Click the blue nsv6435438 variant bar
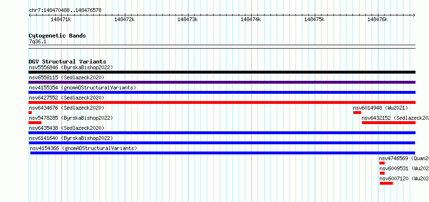The image size is (429, 202). point(222,133)
